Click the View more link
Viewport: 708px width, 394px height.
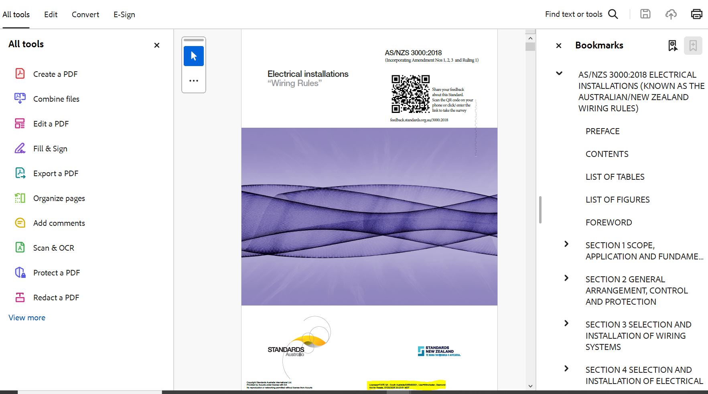[27, 318]
